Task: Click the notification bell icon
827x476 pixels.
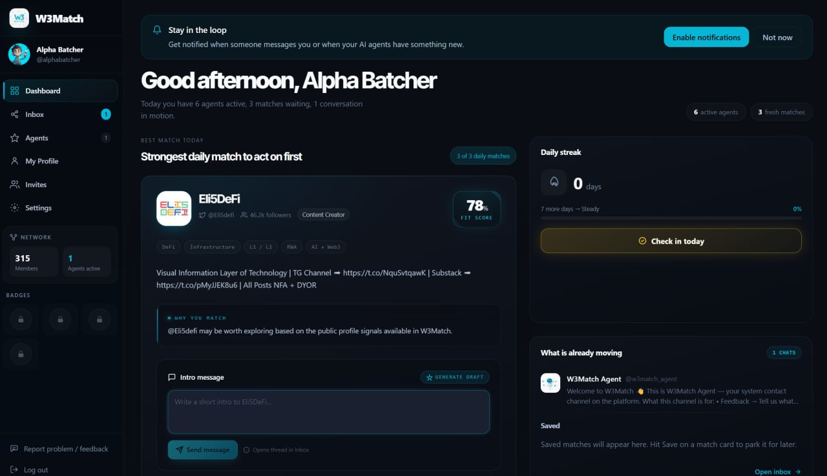Action: [157, 30]
